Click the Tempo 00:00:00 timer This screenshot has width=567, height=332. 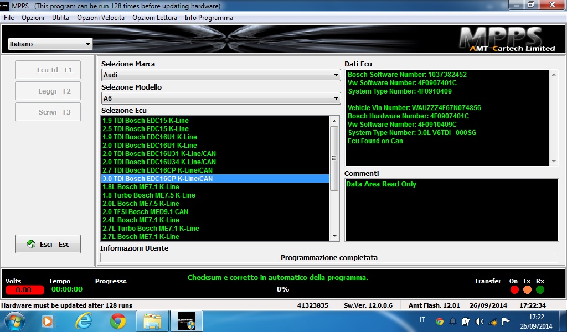(x=67, y=289)
